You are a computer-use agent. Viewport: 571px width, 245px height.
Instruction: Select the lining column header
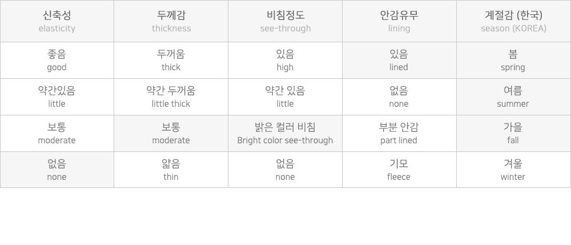(x=399, y=21)
